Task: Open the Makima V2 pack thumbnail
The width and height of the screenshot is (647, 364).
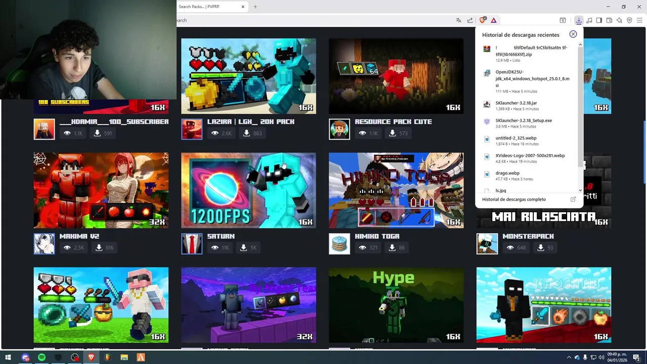Action: pyautogui.click(x=101, y=190)
